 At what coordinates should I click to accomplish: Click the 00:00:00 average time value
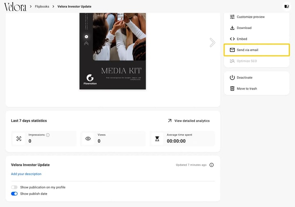point(176,141)
